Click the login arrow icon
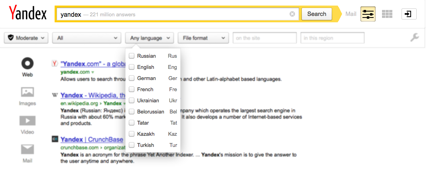This screenshot has height=172, width=441. click(x=409, y=14)
